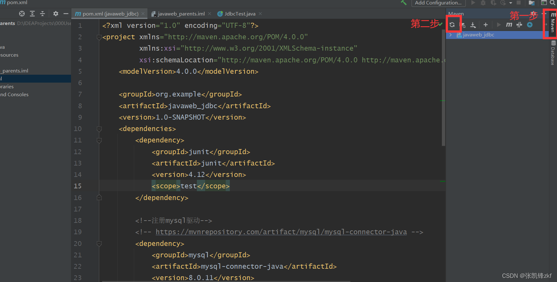Open Project panel settings gear
Image resolution: width=557 pixels, height=282 pixels.
click(56, 14)
